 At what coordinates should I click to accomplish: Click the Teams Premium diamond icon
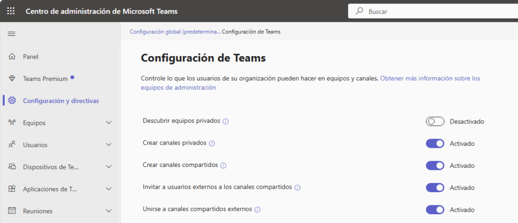(12, 79)
